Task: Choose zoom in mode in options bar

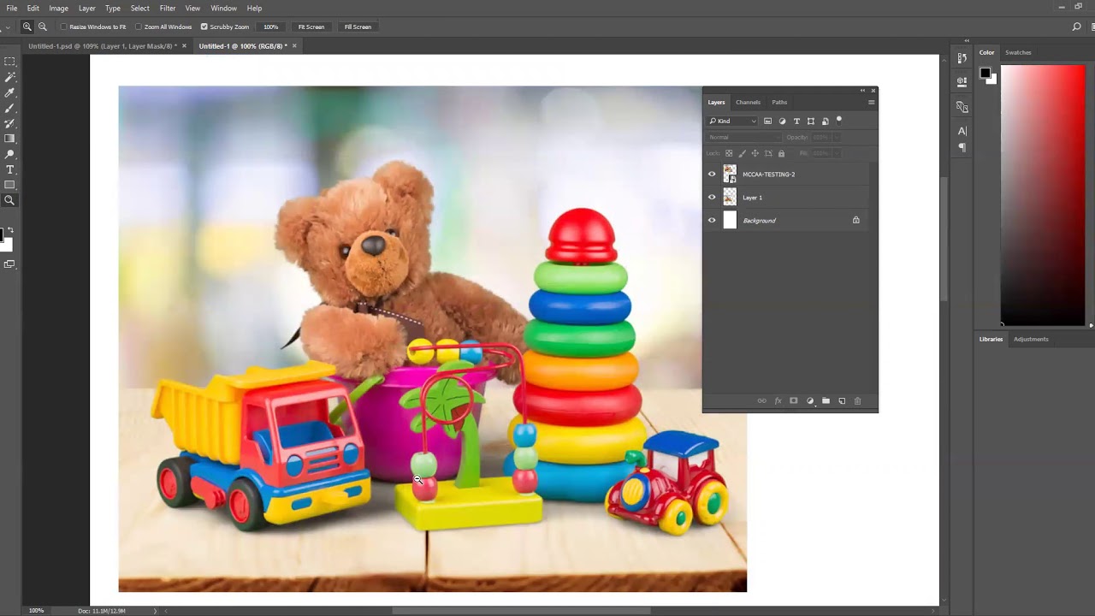Action: (27, 27)
